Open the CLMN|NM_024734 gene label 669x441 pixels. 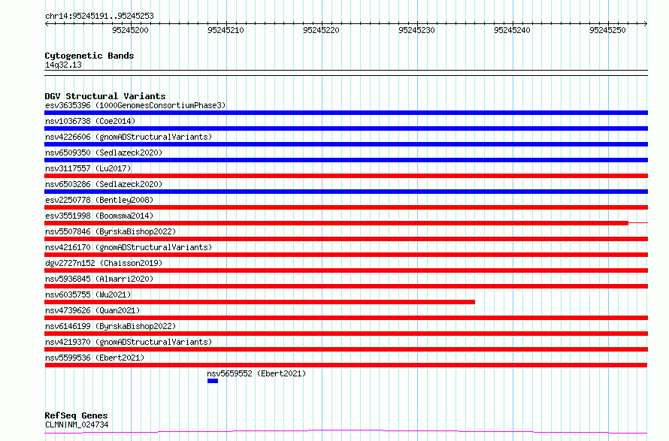tap(77, 424)
